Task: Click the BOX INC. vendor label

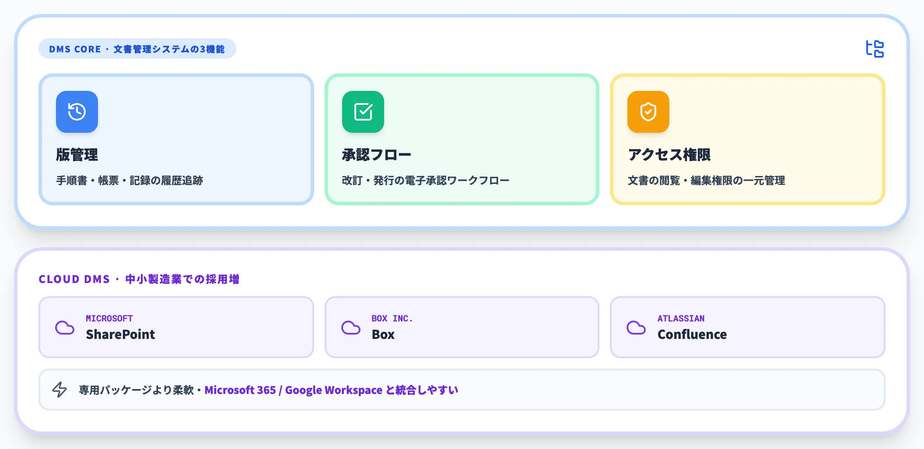Action: (x=392, y=318)
